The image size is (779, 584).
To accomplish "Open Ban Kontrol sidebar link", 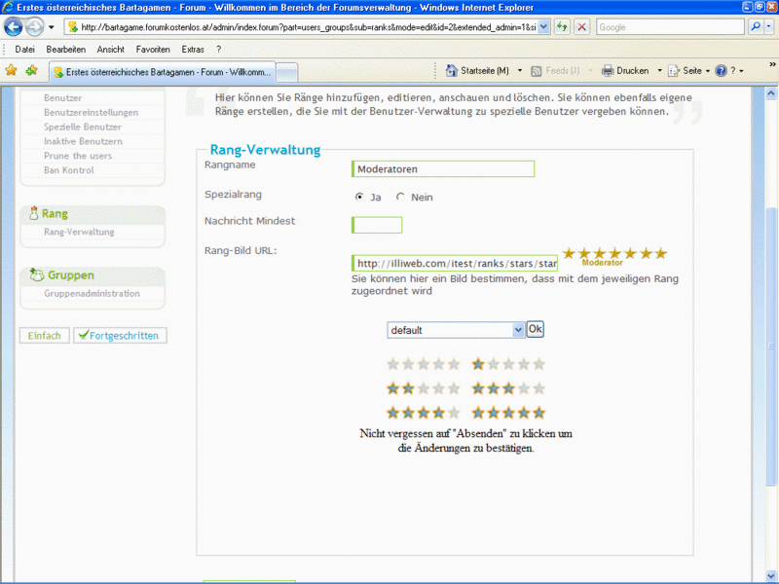I will [68, 170].
